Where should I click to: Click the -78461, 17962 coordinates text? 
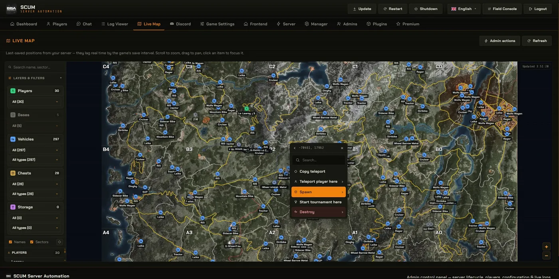pos(311,148)
